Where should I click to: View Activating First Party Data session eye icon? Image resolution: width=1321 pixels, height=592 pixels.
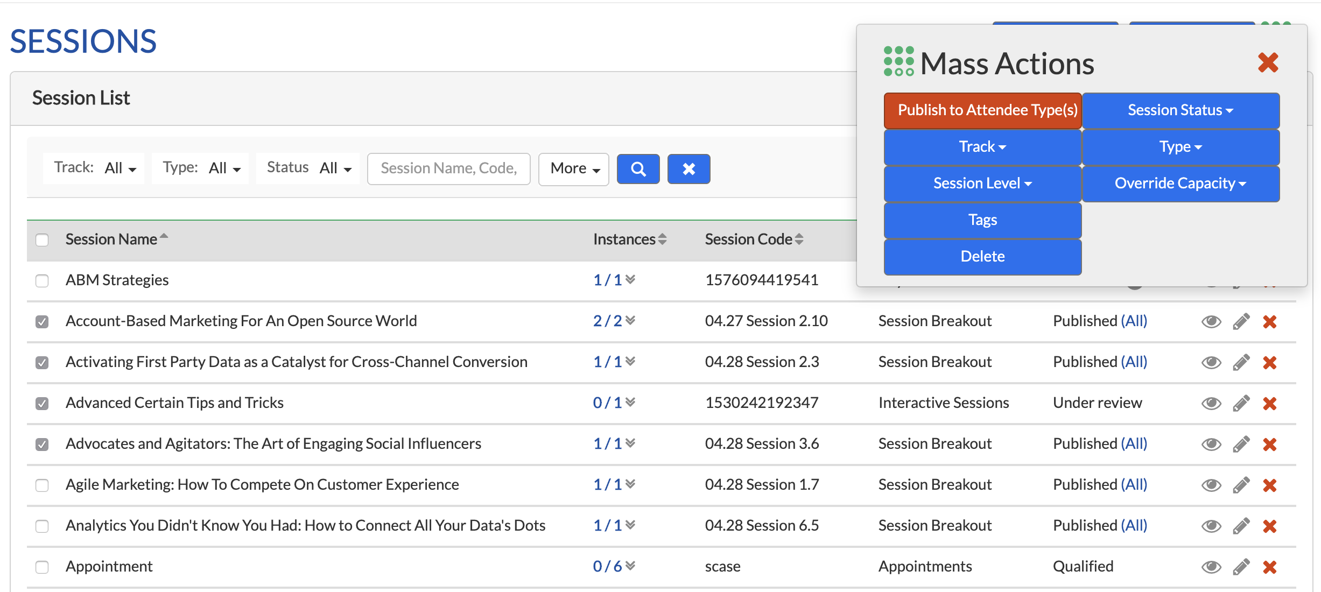tap(1211, 362)
